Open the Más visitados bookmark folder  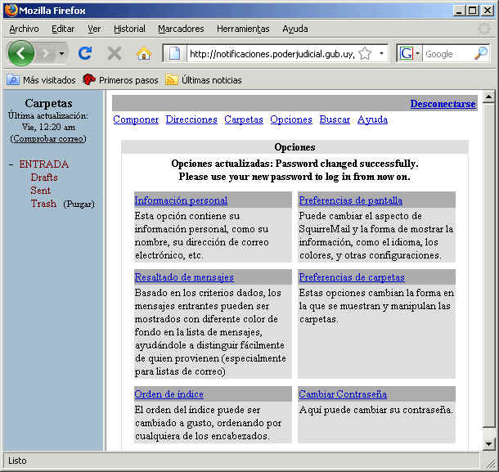(42, 80)
